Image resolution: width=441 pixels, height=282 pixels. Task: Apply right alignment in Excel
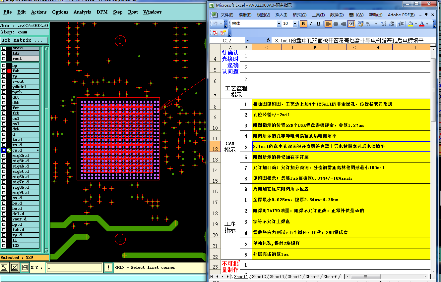click(x=344, y=24)
